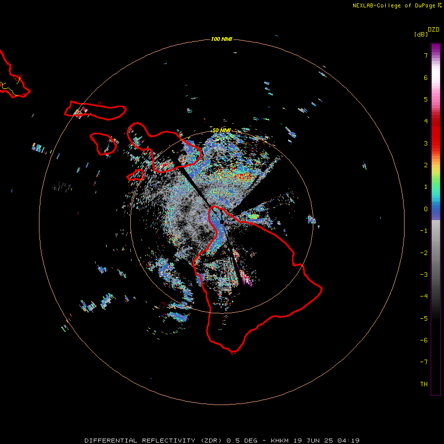Click the DIFFERENTIAL REFLECTIVITY (ZDR) title text

coord(153,441)
